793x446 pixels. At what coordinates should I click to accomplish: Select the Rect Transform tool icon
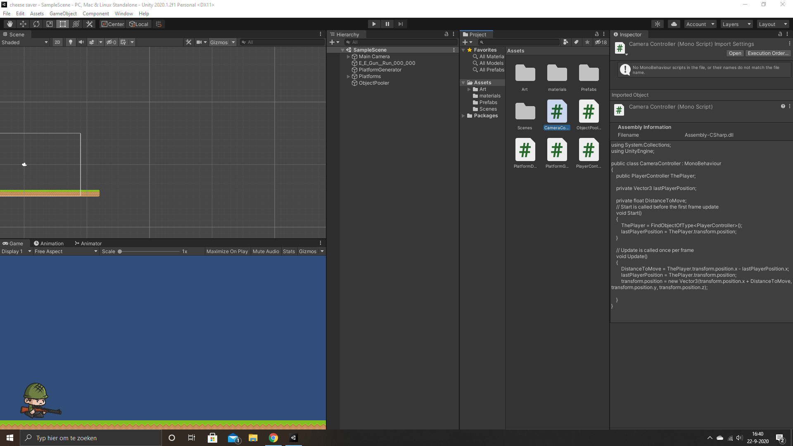[x=63, y=24]
